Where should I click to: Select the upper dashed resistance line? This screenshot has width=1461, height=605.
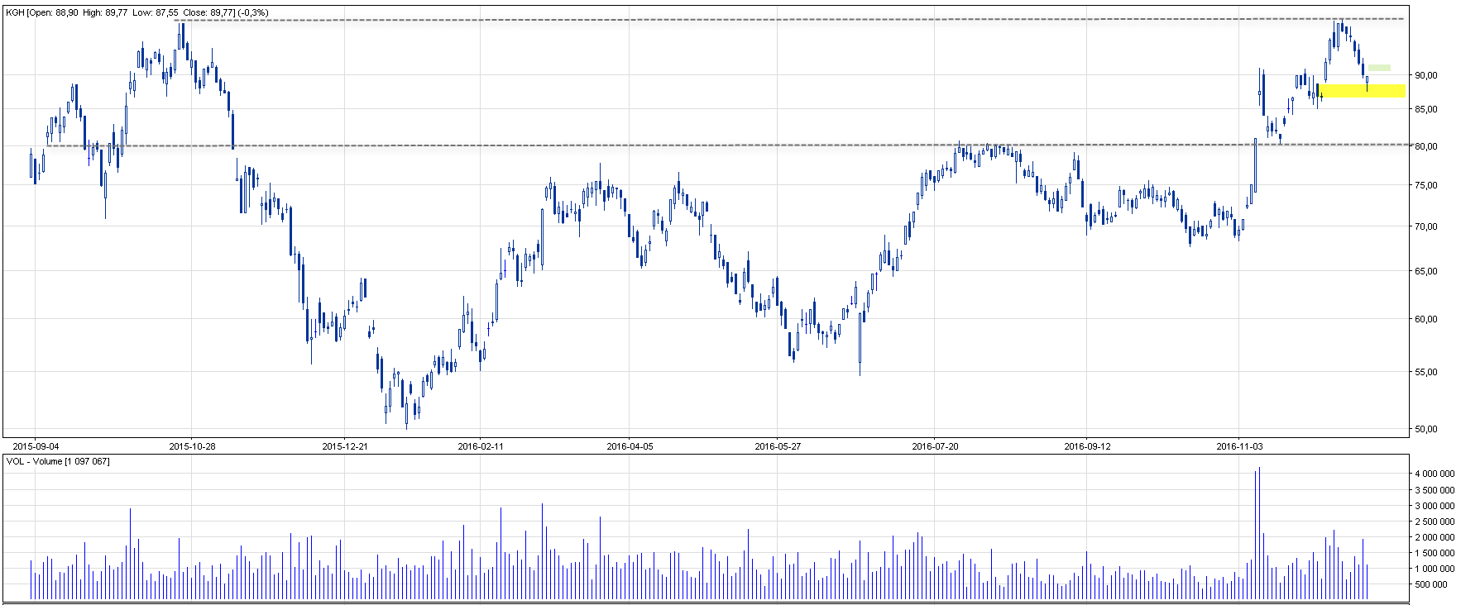pyautogui.click(x=745, y=19)
